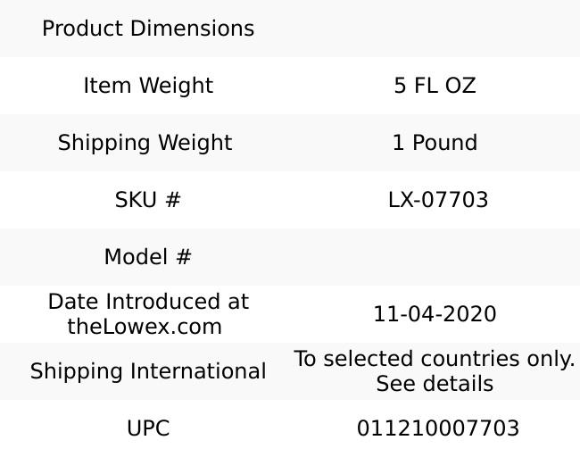Click the 11-04-2020 date value

(435, 314)
